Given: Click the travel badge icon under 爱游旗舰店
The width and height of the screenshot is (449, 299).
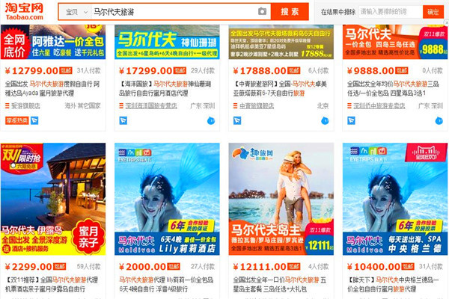Looking at the screenshot, I should 34,120.
